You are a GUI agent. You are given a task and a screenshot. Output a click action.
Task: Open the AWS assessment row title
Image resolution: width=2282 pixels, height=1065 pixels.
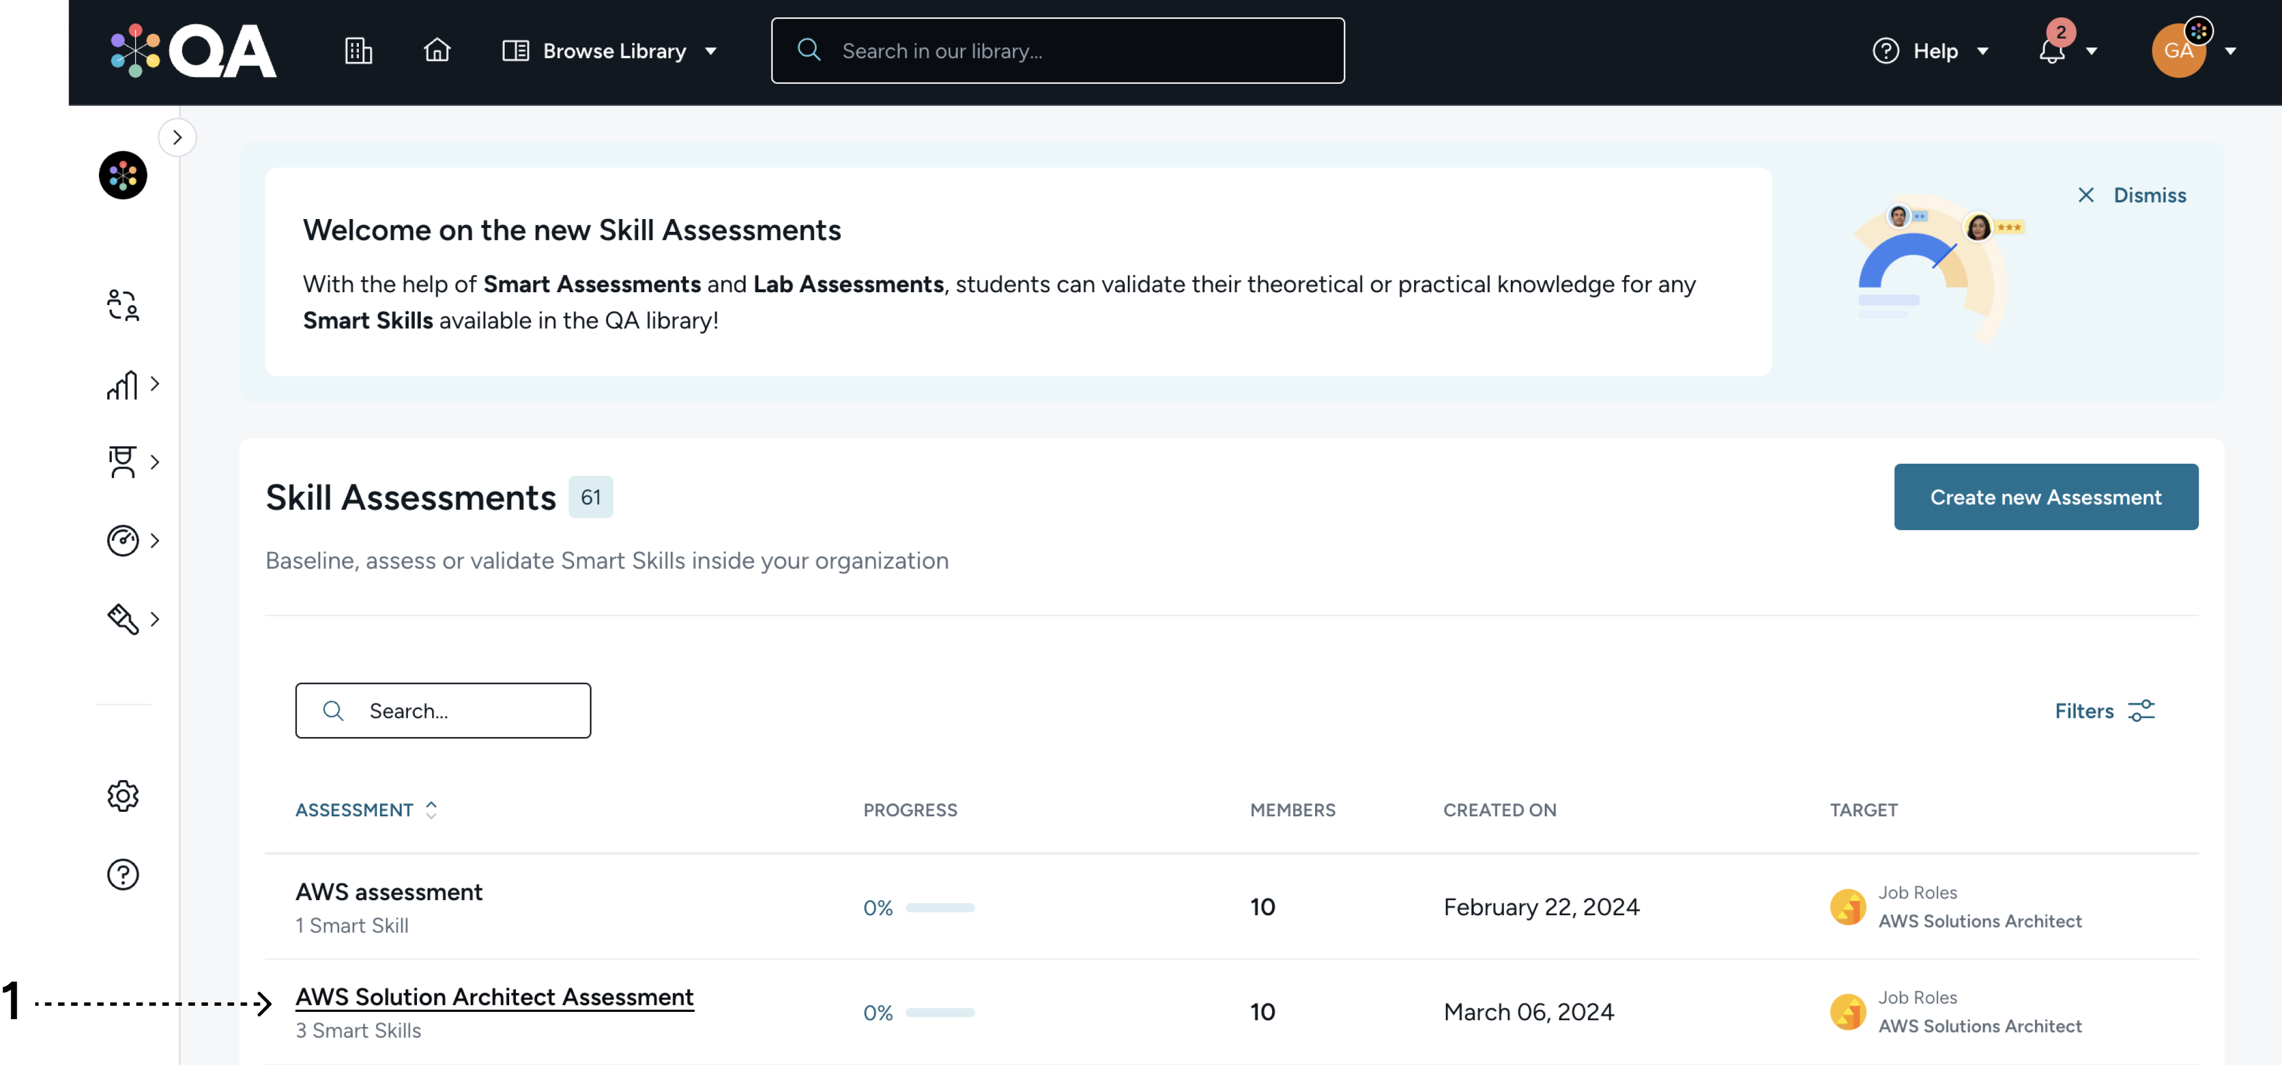389,891
